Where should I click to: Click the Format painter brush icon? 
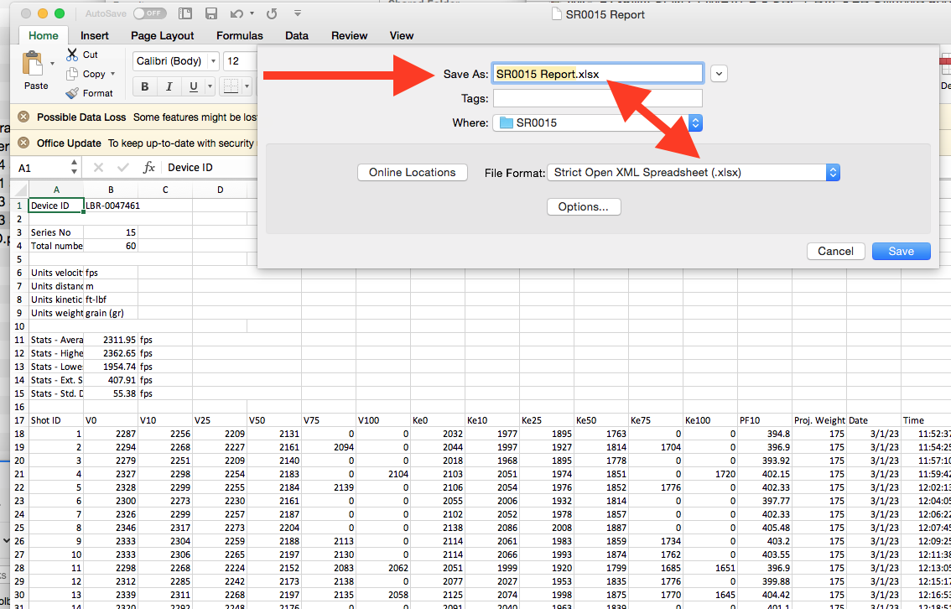[x=72, y=93]
